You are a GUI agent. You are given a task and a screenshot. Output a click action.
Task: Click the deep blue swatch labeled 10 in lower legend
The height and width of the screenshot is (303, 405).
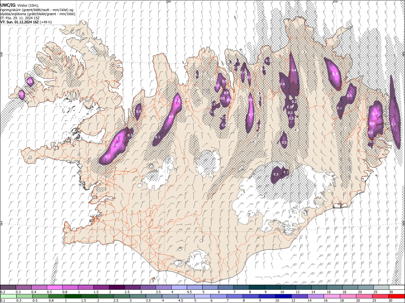[x=283, y=296]
